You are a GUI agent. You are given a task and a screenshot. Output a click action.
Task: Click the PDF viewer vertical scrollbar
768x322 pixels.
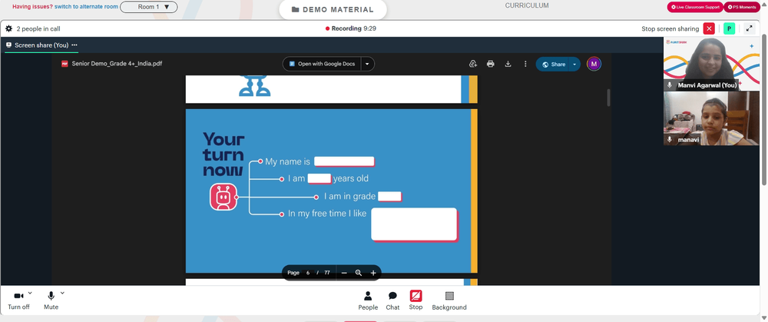tap(609, 98)
